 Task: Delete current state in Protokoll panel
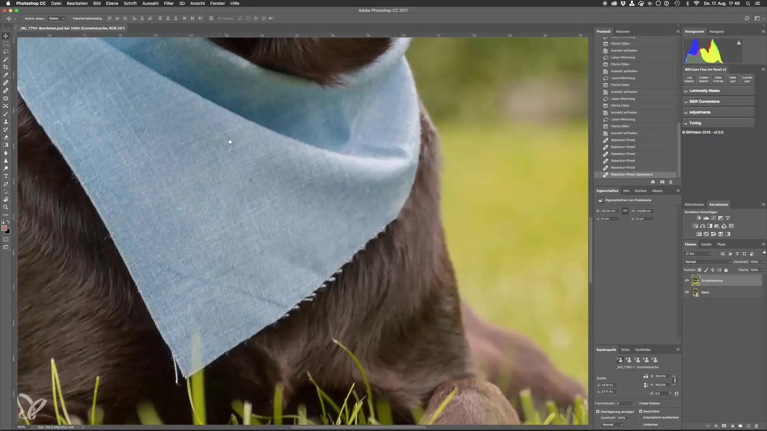[x=671, y=182]
